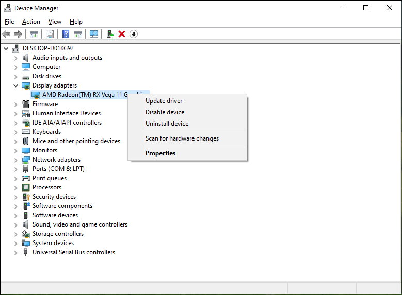Click the Update device driver toolbar icon
The image size is (402, 295).
click(x=110, y=34)
